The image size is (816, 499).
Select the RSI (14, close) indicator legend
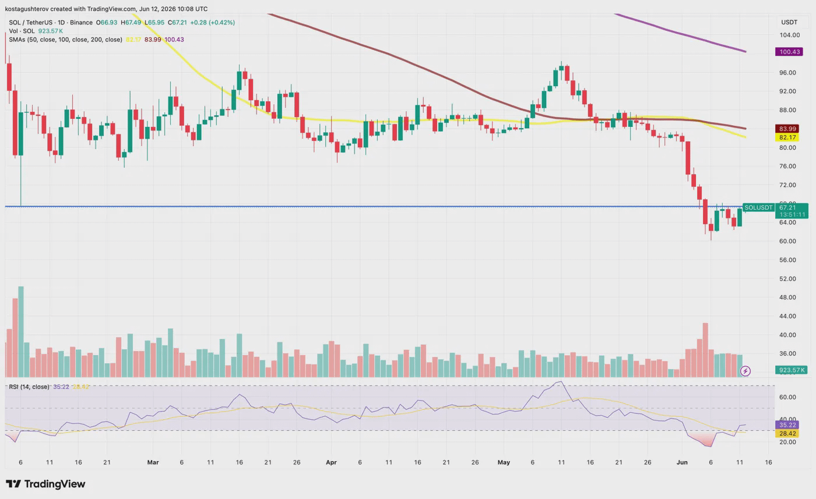click(29, 387)
